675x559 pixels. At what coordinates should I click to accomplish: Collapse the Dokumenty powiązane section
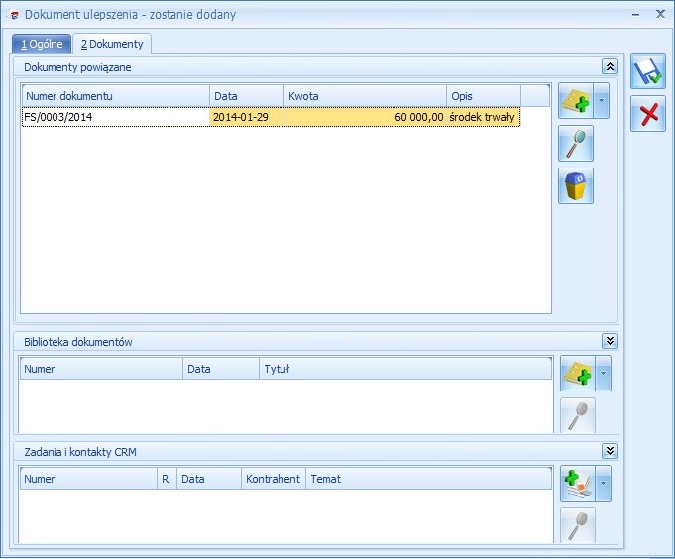tap(610, 66)
